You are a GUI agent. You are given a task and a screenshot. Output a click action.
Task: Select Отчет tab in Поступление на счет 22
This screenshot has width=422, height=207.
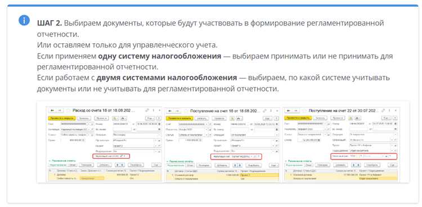(x=309, y=165)
